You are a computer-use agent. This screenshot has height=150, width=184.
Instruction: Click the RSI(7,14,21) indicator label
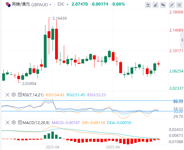click(33, 95)
